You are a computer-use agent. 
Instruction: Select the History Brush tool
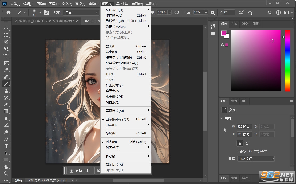point(6,97)
